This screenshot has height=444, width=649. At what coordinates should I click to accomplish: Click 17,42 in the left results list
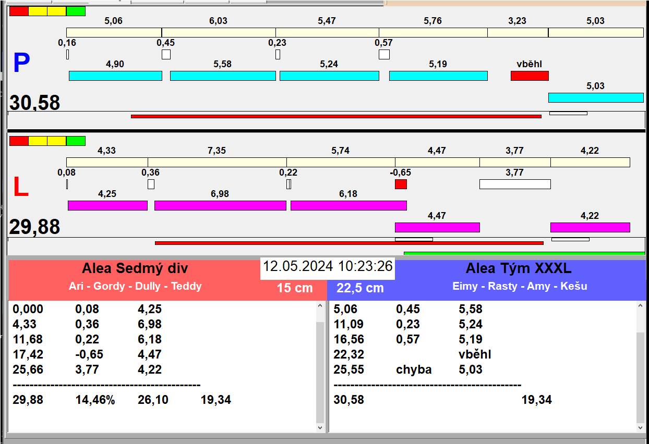(28, 355)
